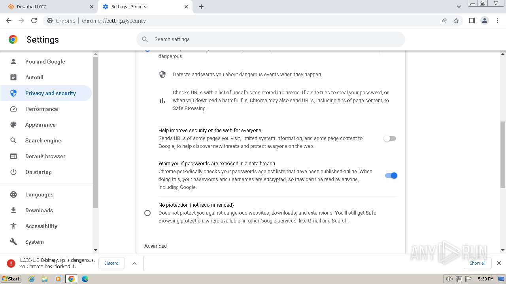Open the Windows Start menu

pyautogui.click(x=11, y=279)
